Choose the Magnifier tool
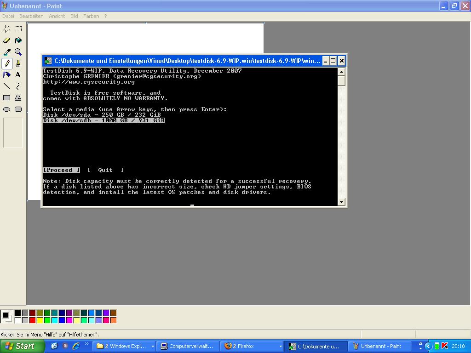This screenshot has height=353, width=471. [x=18, y=52]
